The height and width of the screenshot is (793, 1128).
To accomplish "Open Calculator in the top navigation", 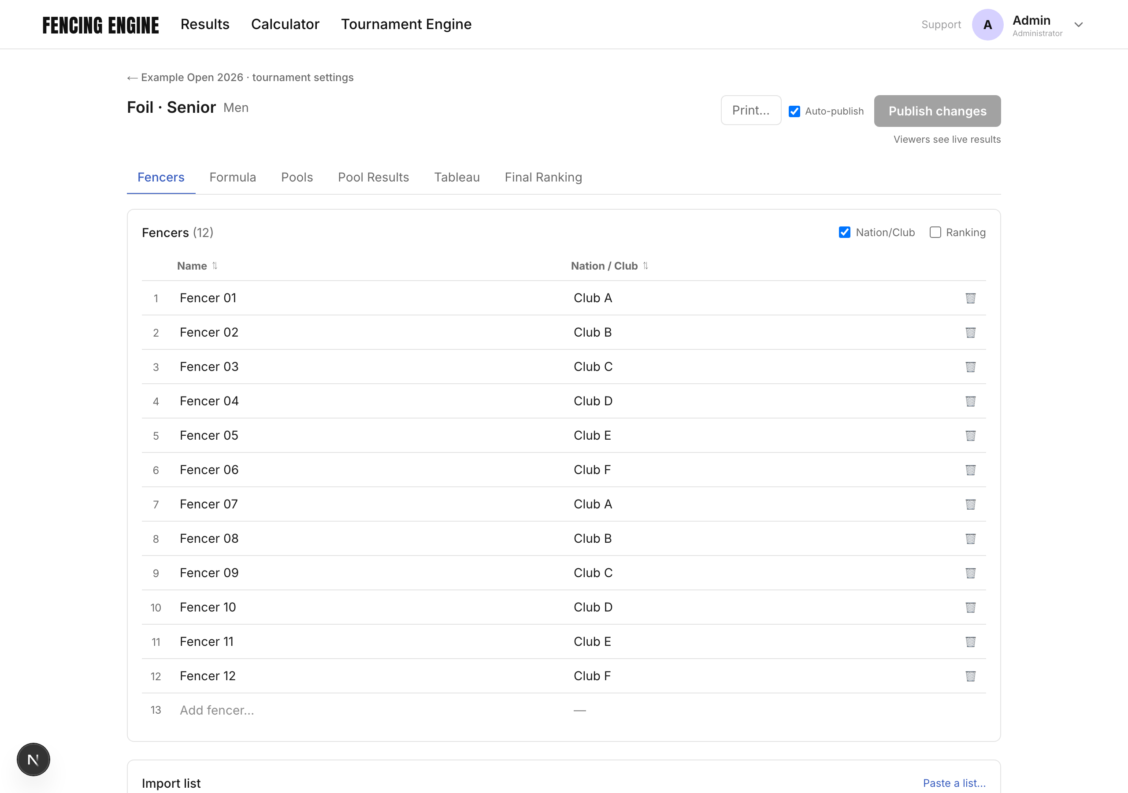I will pos(286,24).
